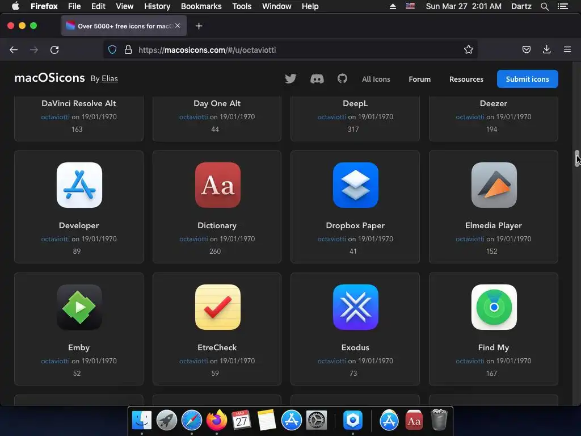
Task: Open the Window menu
Action: pyautogui.click(x=276, y=6)
